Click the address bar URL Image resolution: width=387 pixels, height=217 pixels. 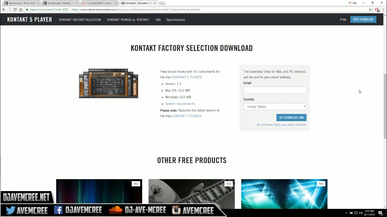136,10
